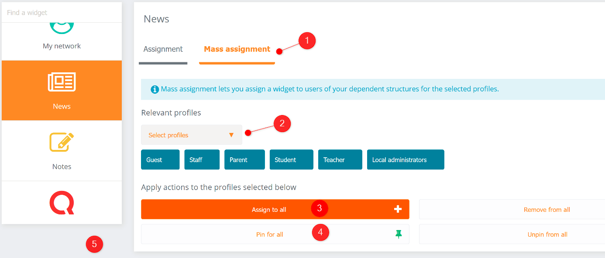Toggle the Guest profile selection
The width and height of the screenshot is (605, 258).
click(160, 160)
